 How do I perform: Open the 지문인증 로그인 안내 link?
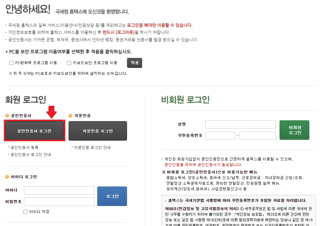pyautogui.click(x=92, y=147)
